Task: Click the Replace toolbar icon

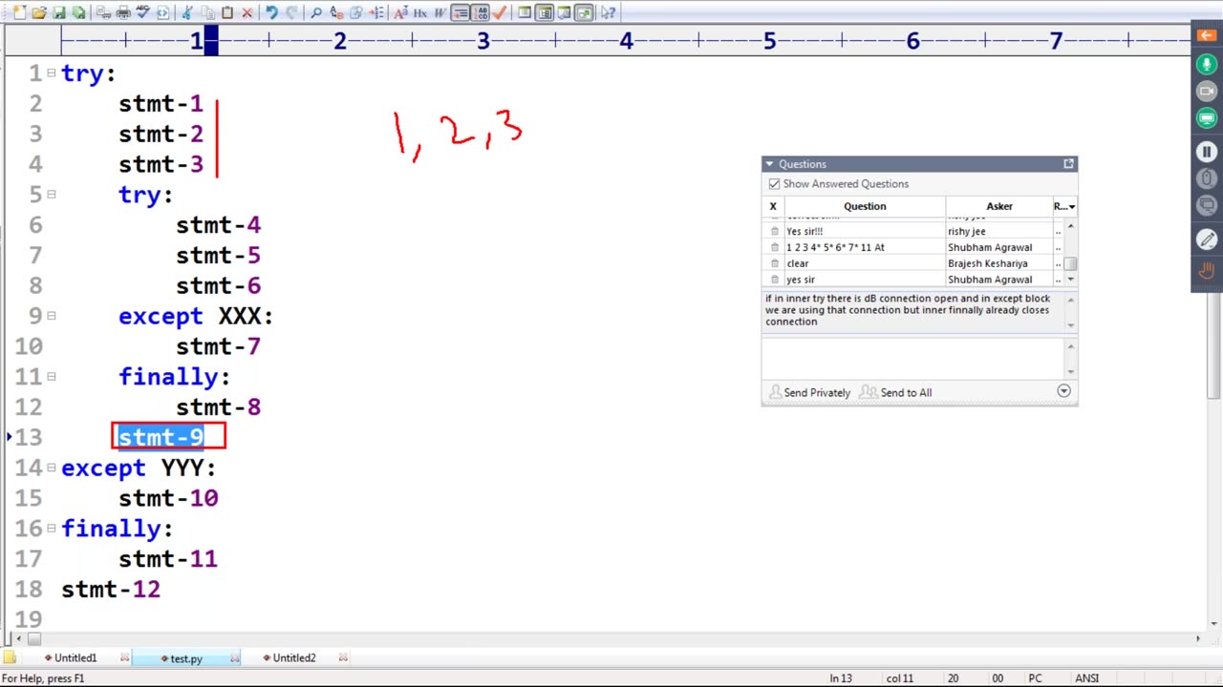Action: click(x=336, y=12)
